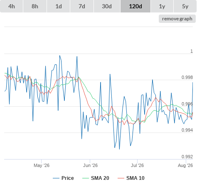Viewport: 197px width, 189px height.
Task: Click the Aug '26 axis label
Action: (x=185, y=165)
